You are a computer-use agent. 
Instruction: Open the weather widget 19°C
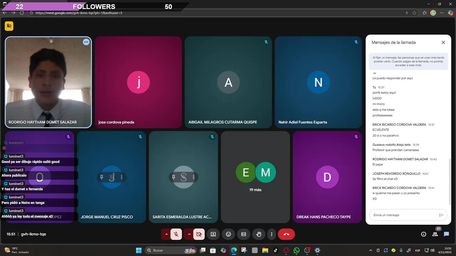click(x=16, y=250)
